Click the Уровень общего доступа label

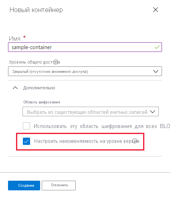(x=34, y=62)
